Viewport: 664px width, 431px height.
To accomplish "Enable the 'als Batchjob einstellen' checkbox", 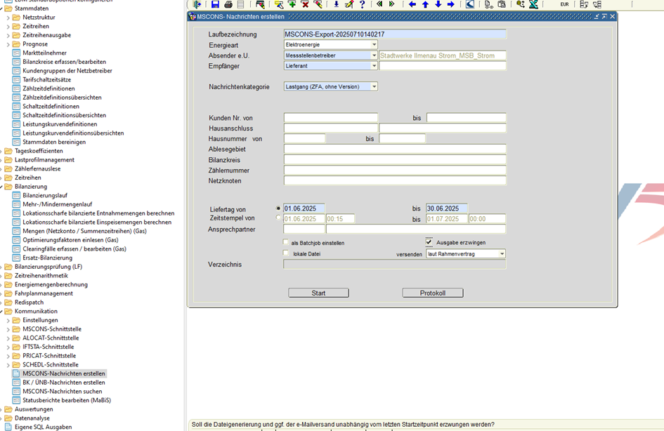I will coord(286,242).
